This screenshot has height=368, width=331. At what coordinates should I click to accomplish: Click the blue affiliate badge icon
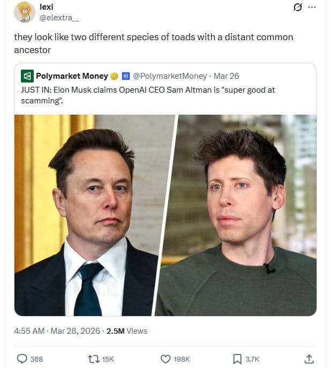pyautogui.click(x=125, y=76)
